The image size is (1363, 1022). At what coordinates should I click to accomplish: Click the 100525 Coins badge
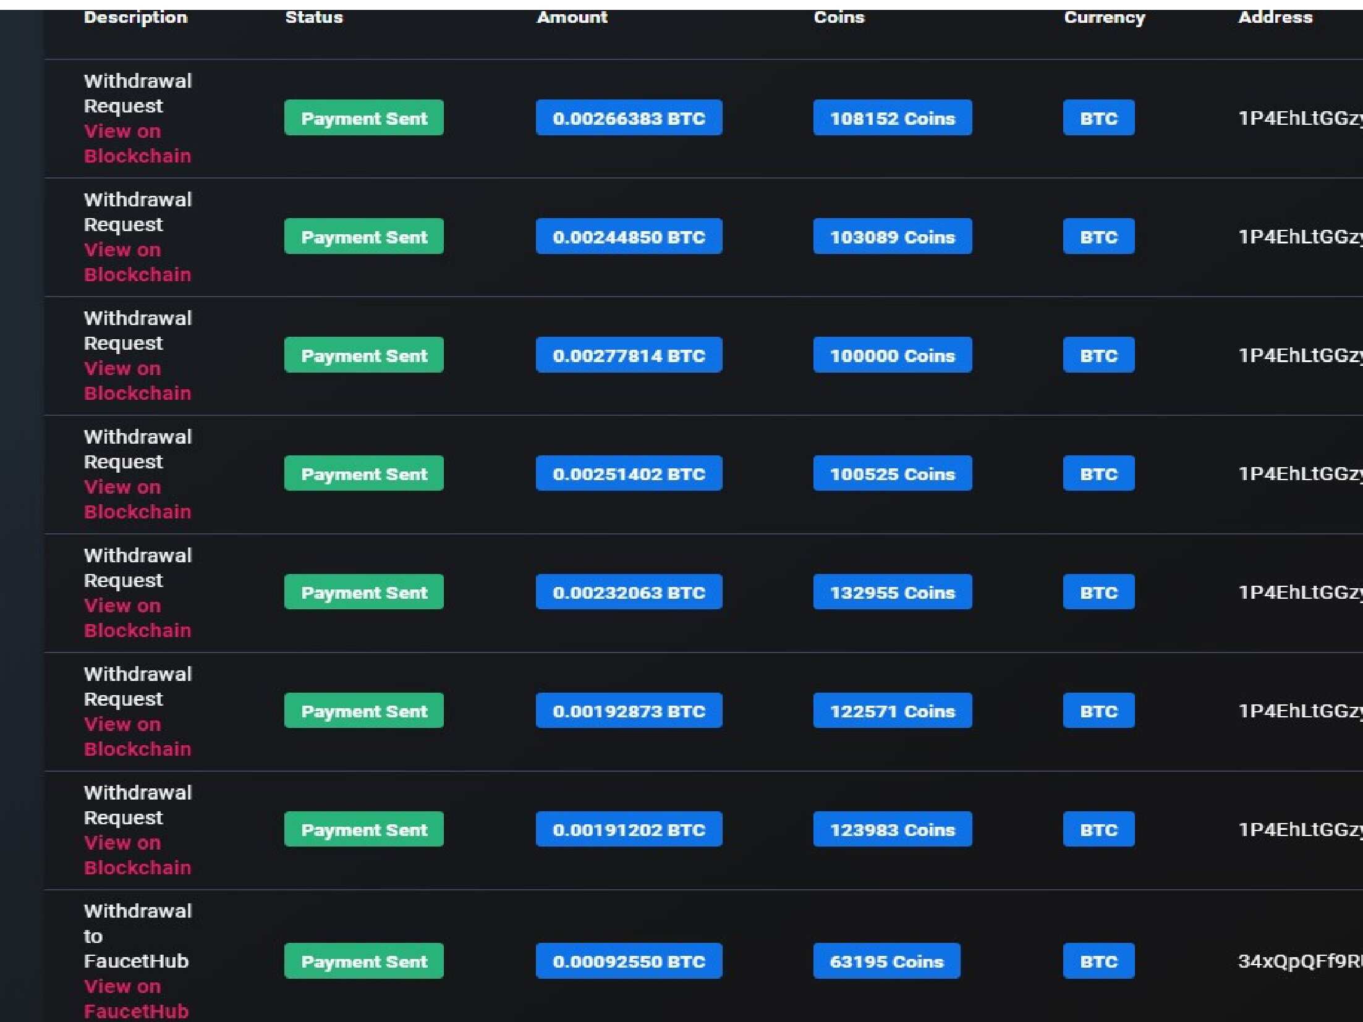(893, 473)
